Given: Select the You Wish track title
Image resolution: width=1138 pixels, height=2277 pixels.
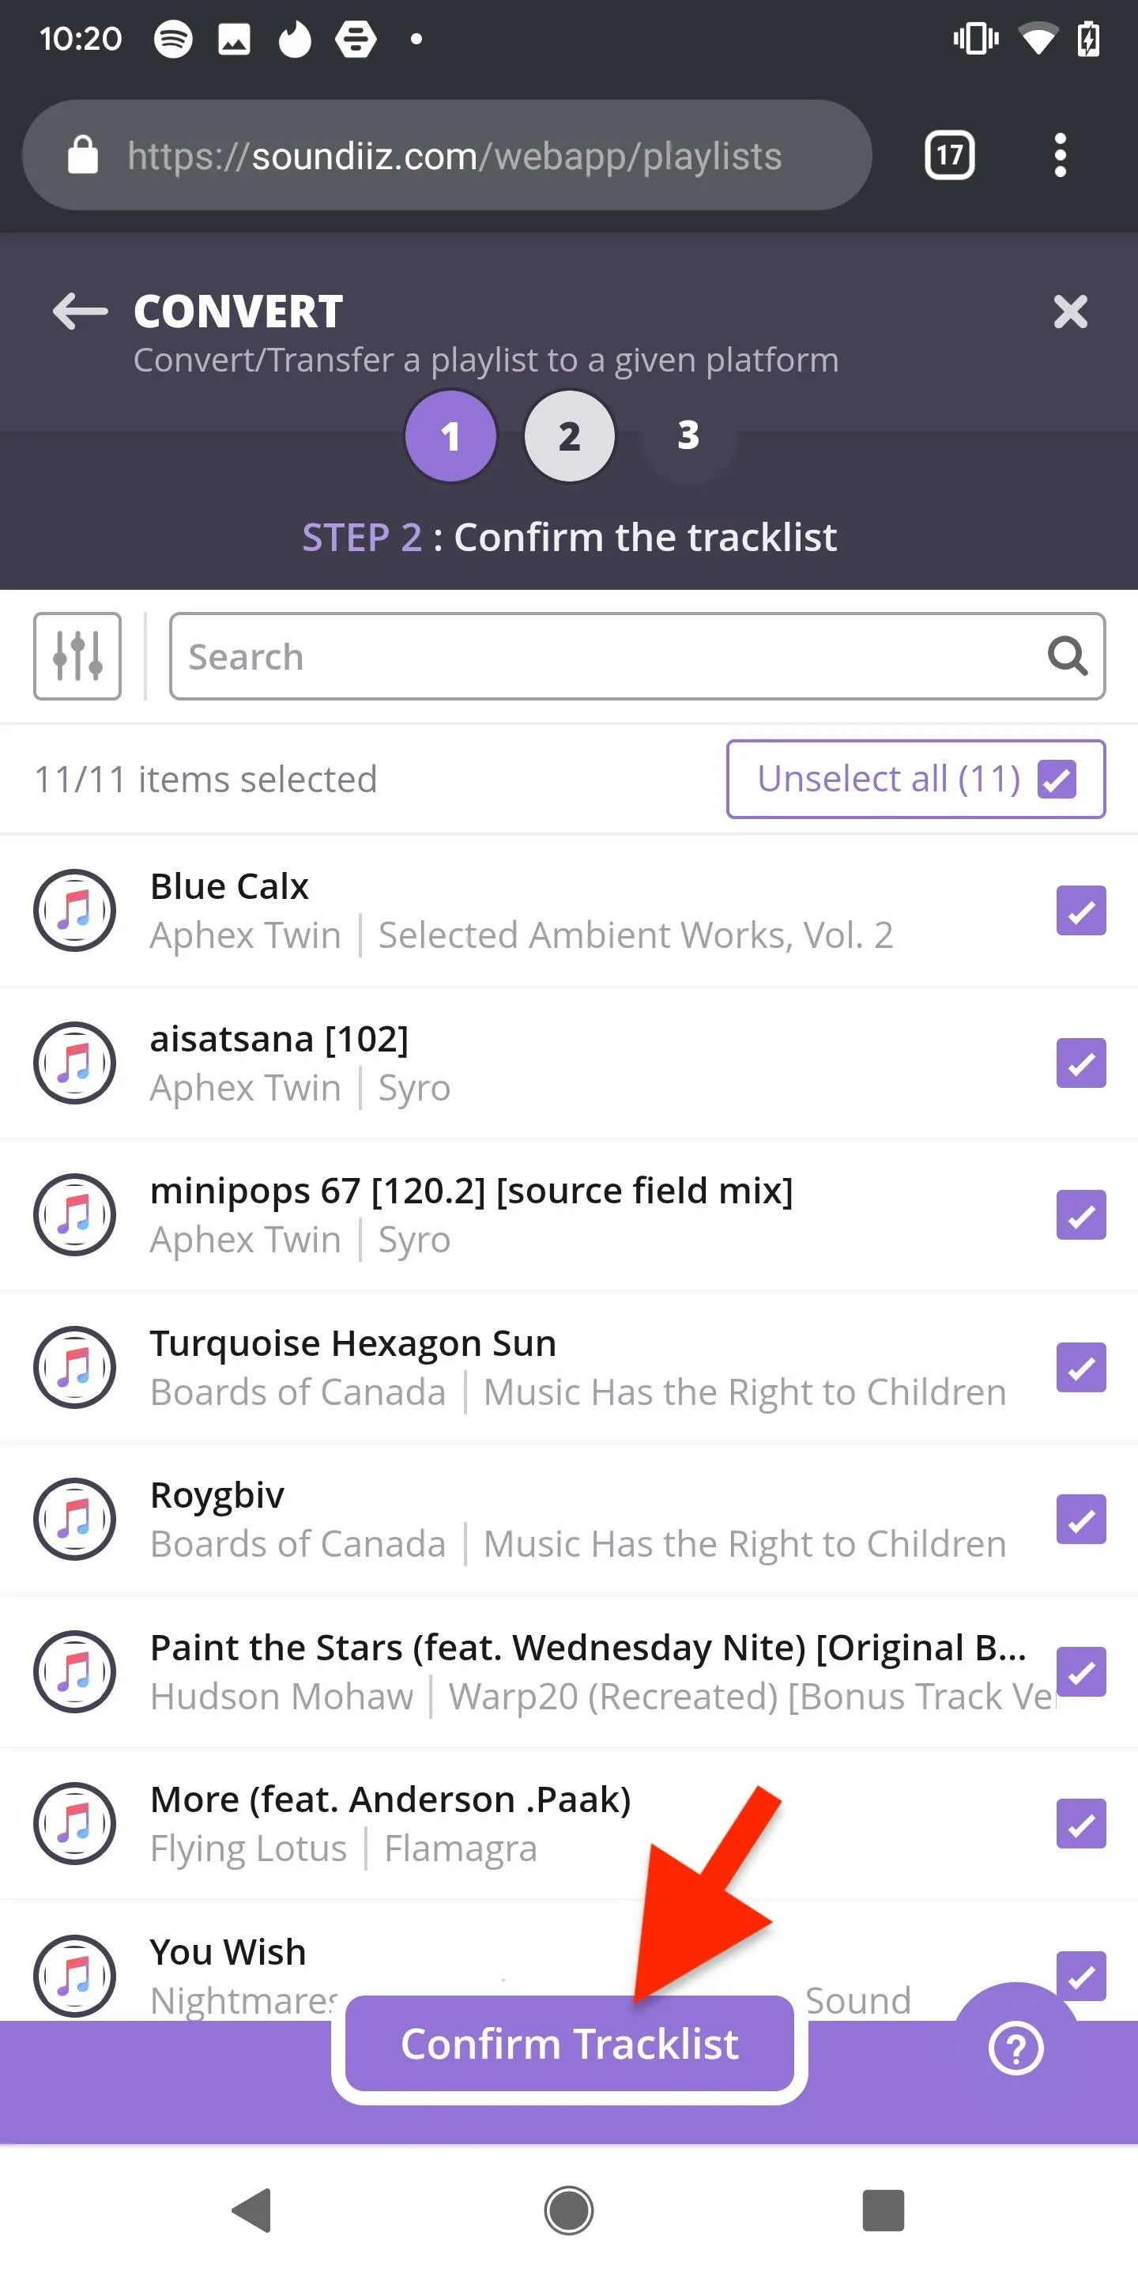Looking at the screenshot, I should pyautogui.click(x=228, y=1952).
